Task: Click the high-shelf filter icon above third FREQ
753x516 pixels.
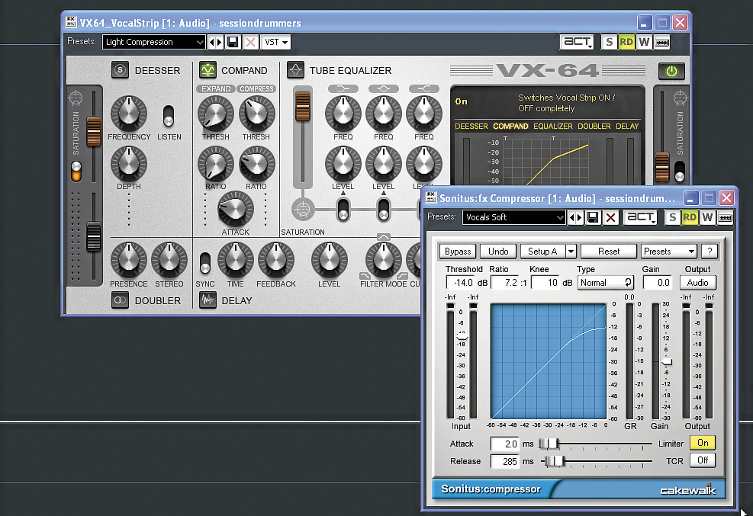Action: pos(423,88)
